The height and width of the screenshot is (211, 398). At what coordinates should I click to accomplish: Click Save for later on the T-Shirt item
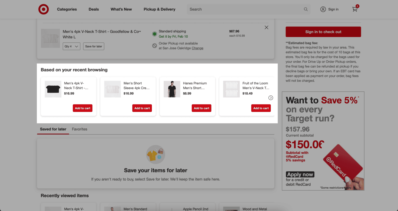94,46
